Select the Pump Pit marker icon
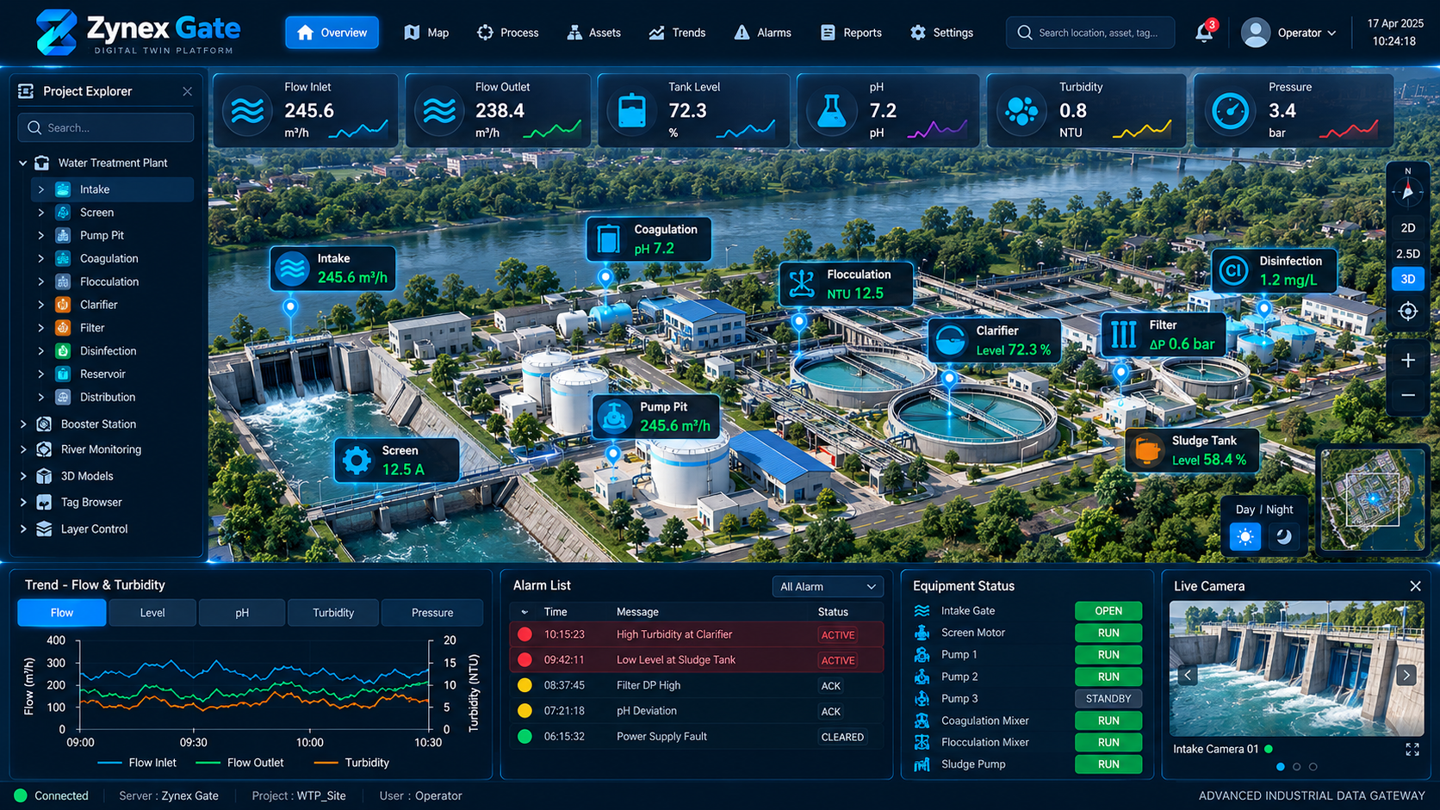1440x810 pixels. [614, 417]
